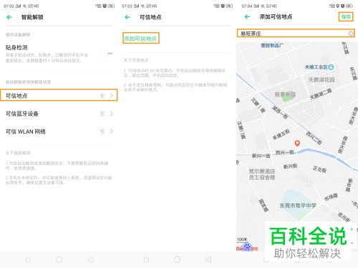Tap the red location pin on the map

[x=297, y=143]
